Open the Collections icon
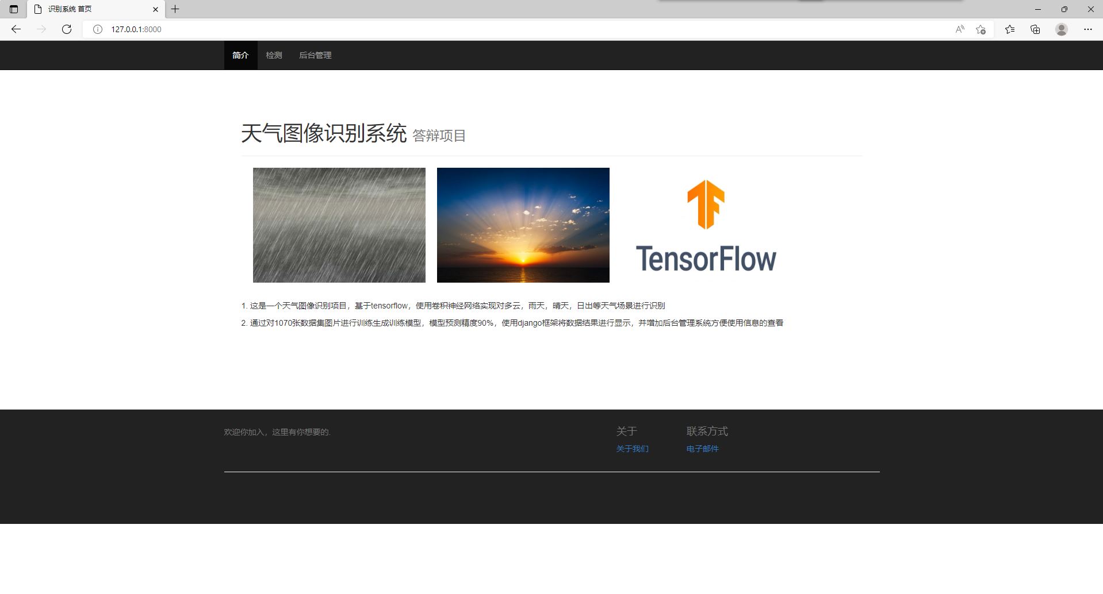1103x594 pixels. 1035,29
